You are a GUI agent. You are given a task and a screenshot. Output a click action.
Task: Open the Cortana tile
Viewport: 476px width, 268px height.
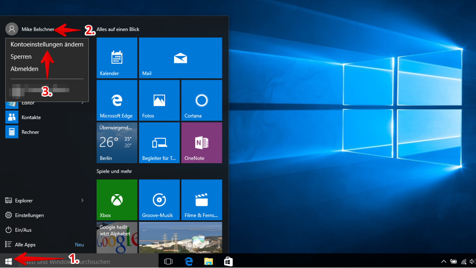201,100
